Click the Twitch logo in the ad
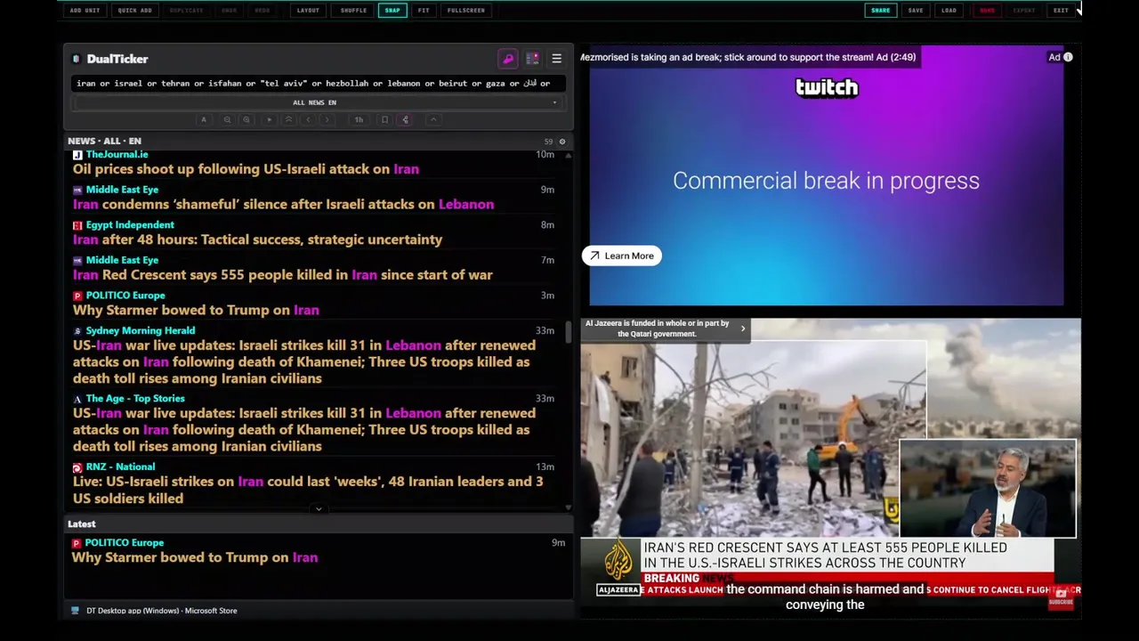Image resolution: width=1139 pixels, height=641 pixels. pos(827,87)
